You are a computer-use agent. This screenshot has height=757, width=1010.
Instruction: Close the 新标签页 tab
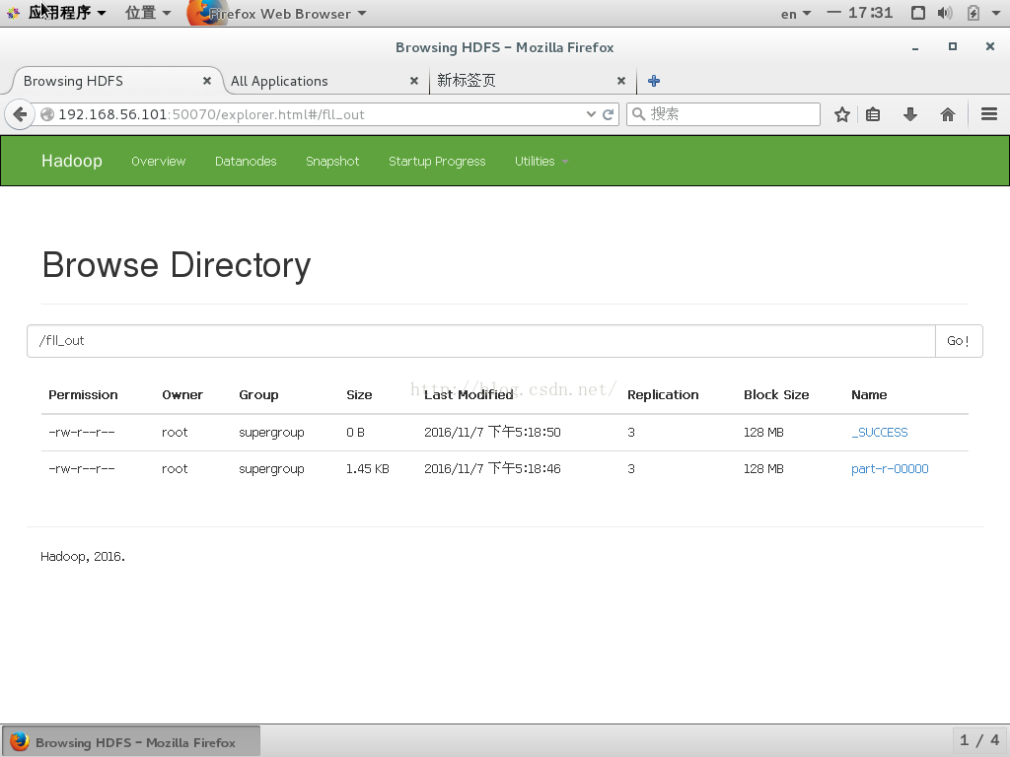tap(621, 81)
